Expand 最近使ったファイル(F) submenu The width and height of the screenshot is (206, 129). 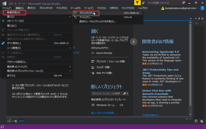[70, 67]
